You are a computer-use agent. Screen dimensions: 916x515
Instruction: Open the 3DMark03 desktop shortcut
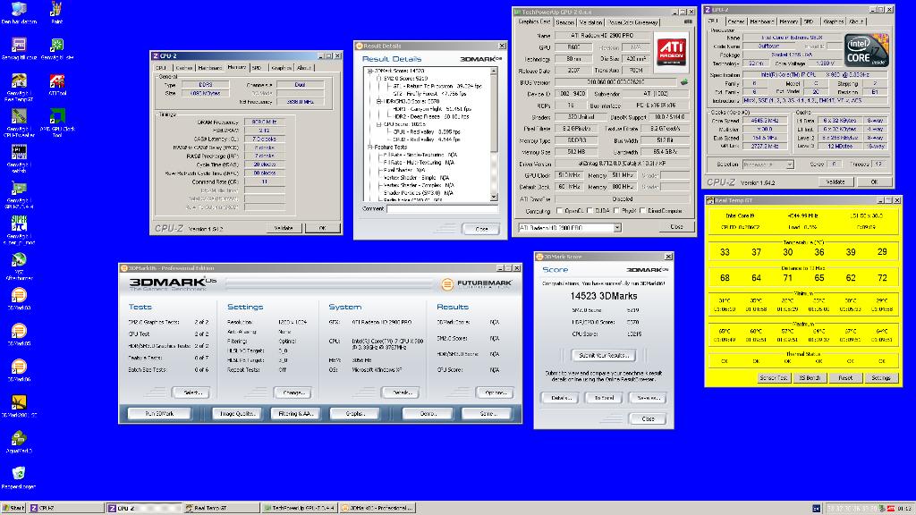click(x=19, y=298)
